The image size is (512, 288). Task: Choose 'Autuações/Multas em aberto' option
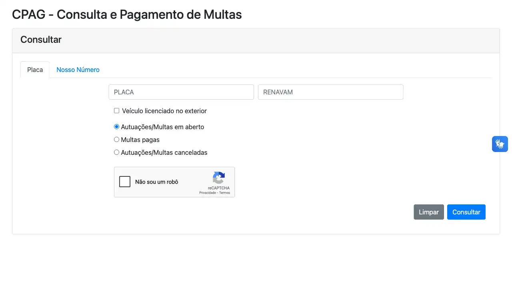tap(116, 126)
